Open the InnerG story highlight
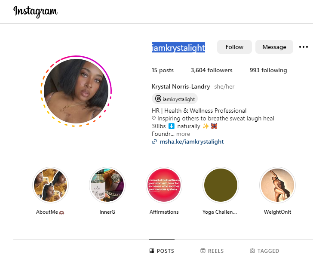This screenshot has width=313, height=255. [x=107, y=185]
